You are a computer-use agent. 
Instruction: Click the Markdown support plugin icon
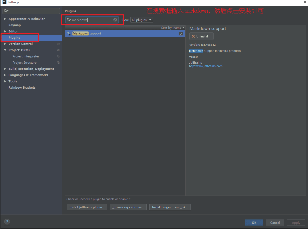[x=69, y=33]
